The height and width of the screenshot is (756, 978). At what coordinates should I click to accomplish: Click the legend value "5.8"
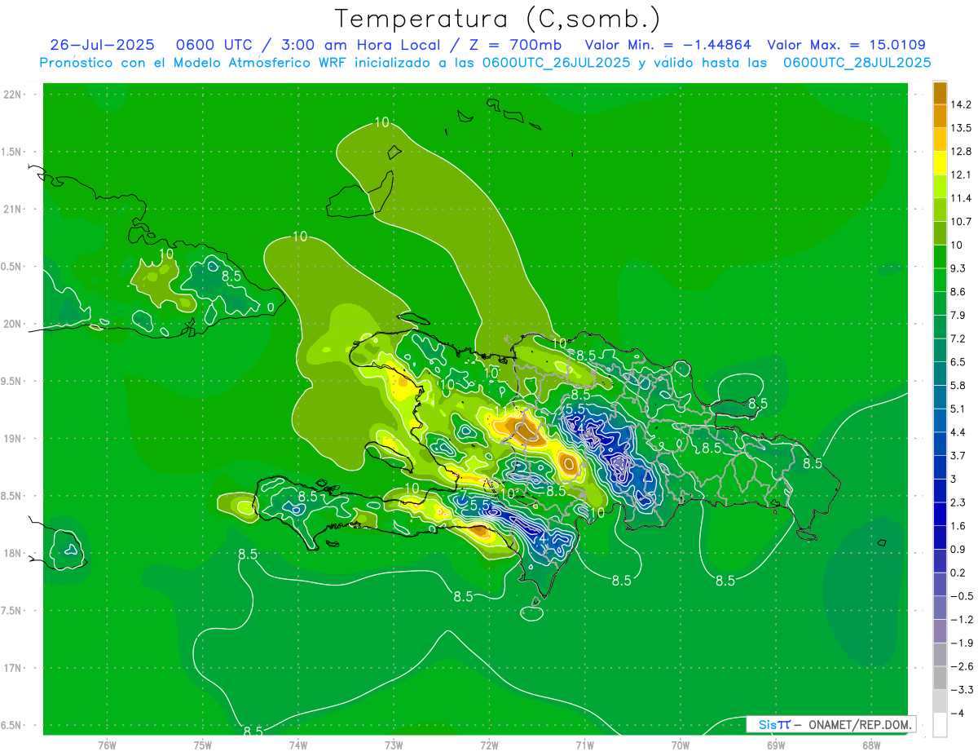tap(958, 385)
